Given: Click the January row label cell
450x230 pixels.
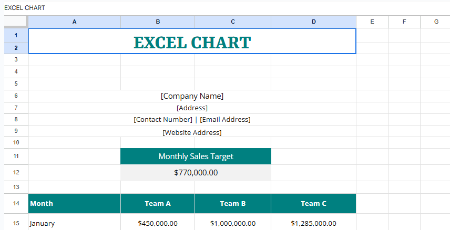Looking at the screenshot, I should (x=74, y=223).
